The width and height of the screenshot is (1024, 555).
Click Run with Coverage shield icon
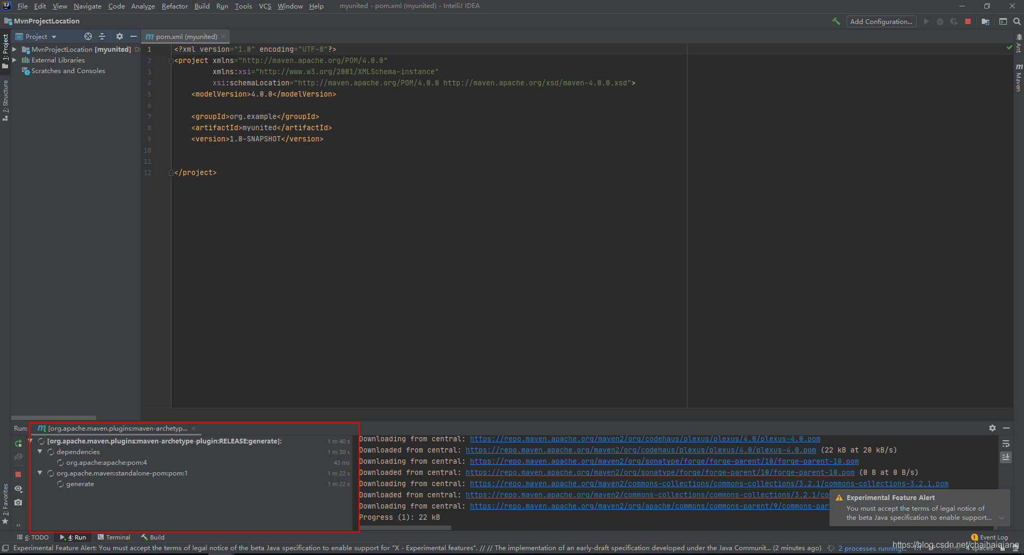tap(954, 21)
